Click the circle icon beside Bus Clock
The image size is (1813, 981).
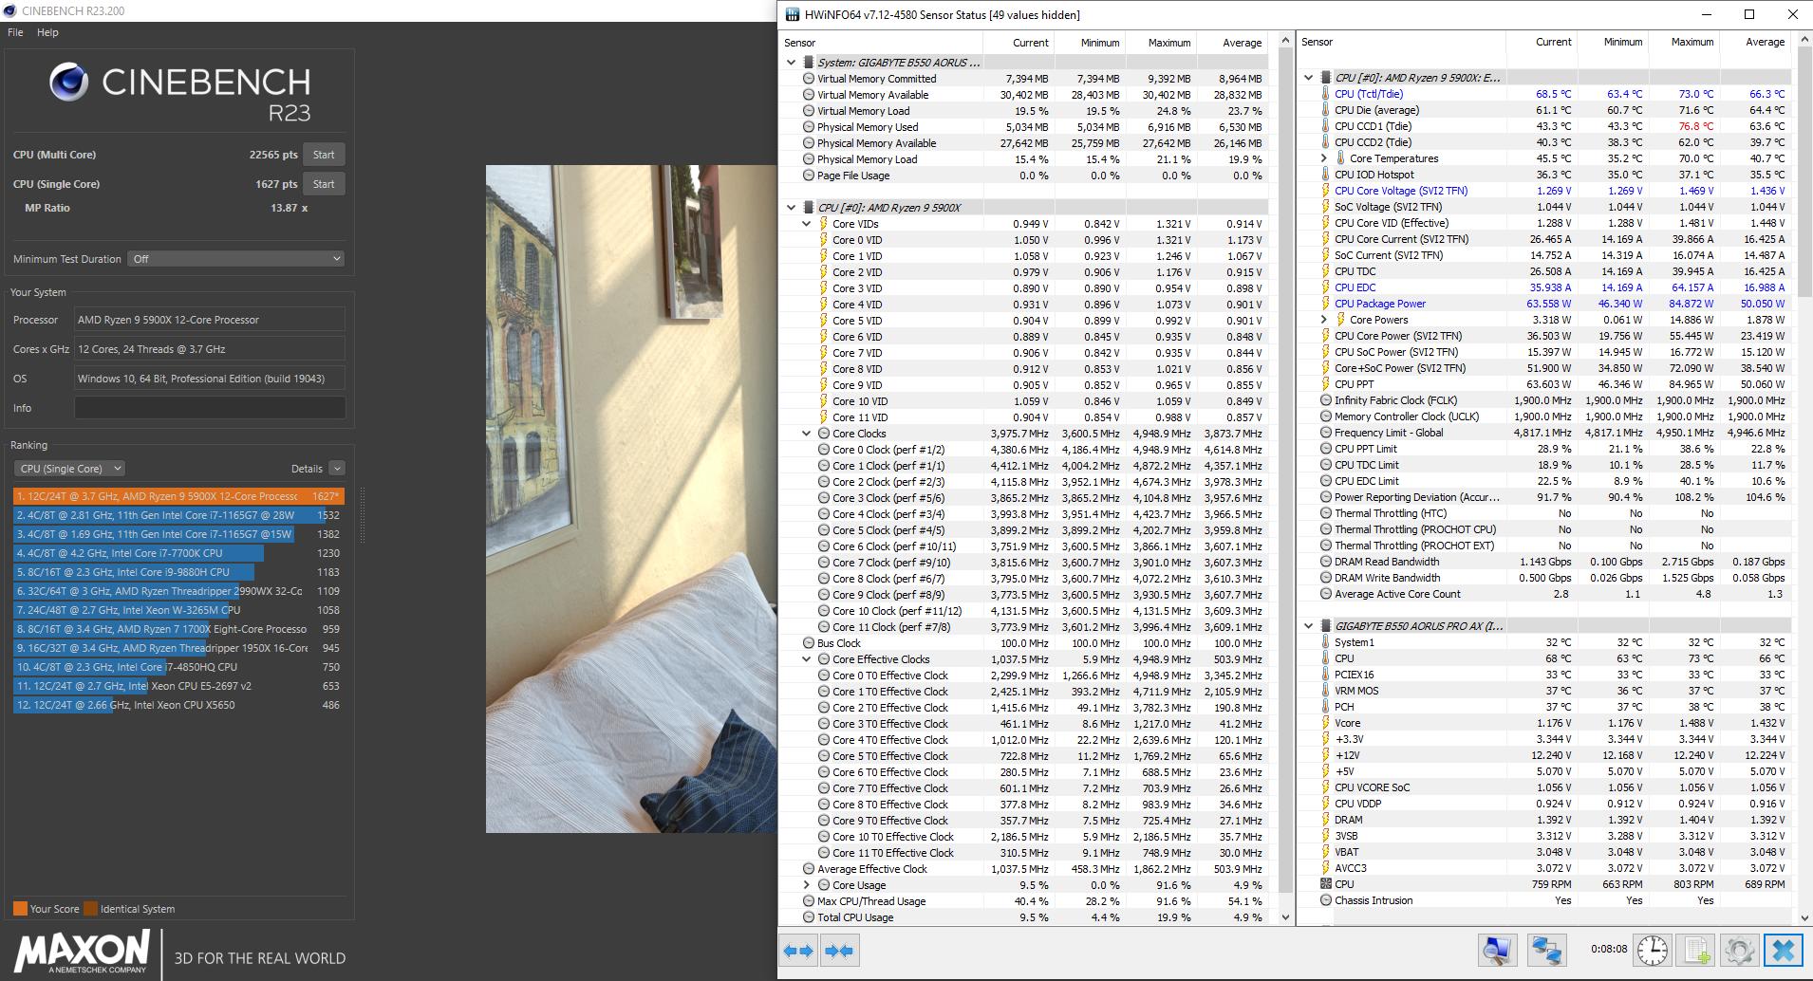808,643
